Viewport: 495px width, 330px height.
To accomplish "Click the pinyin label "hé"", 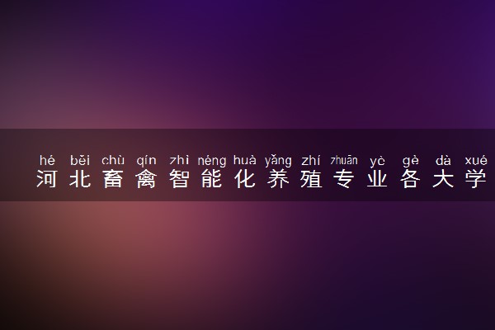I will click(47, 160).
